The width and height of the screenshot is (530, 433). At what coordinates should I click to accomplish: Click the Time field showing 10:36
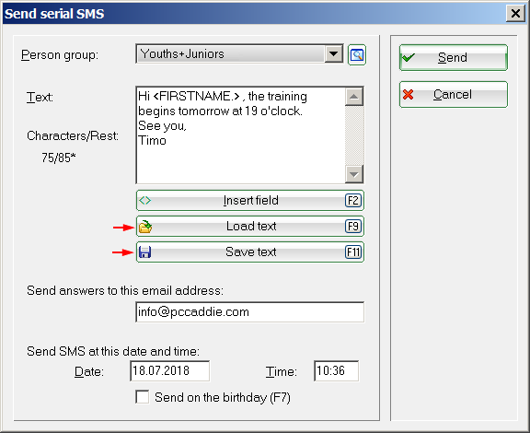pos(337,371)
